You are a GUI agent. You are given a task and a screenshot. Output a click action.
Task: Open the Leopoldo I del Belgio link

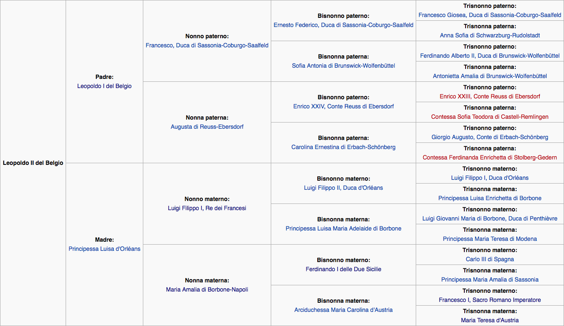click(104, 86)
